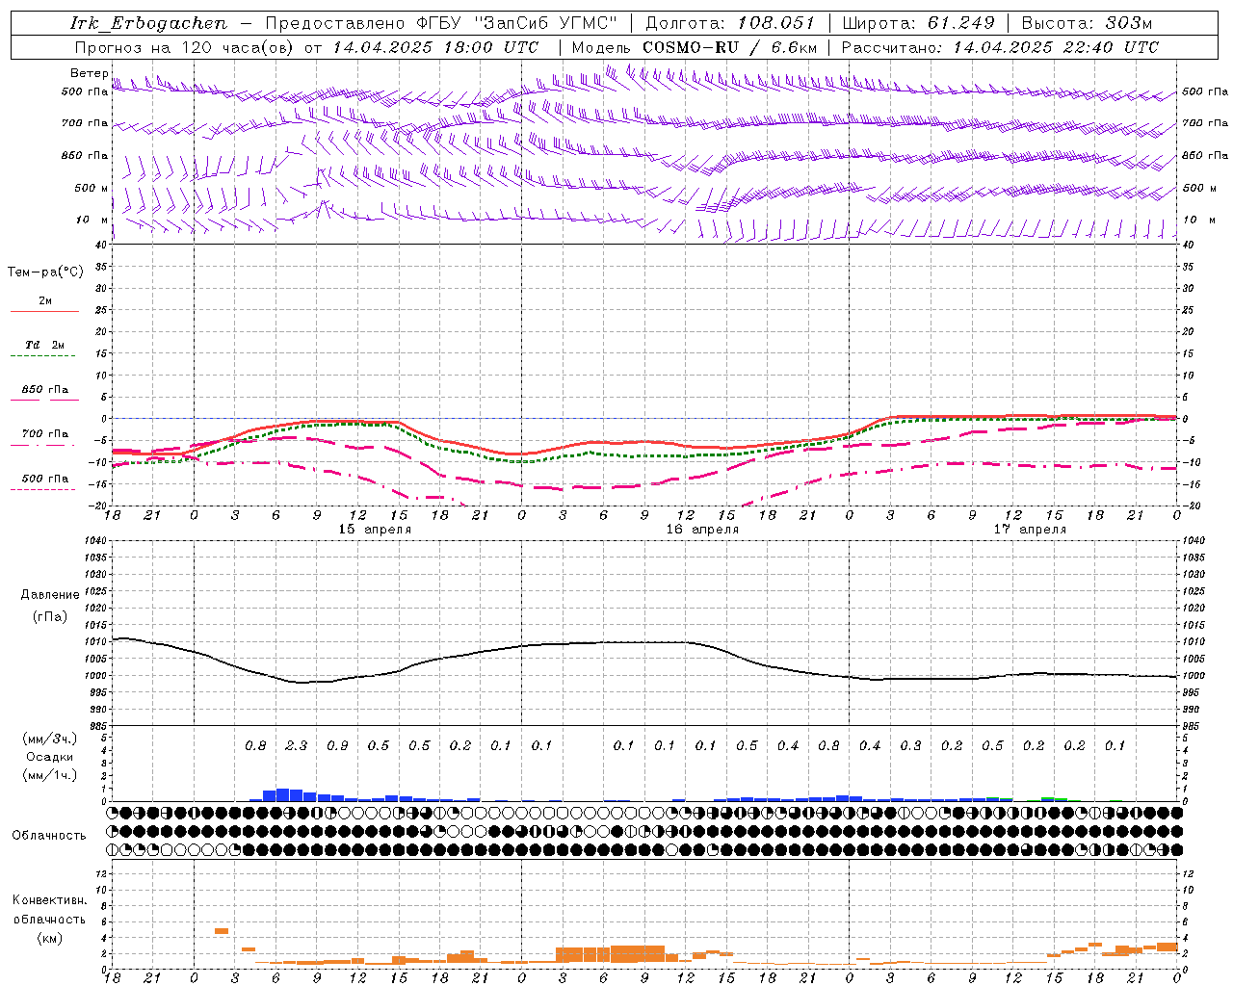Select the Модель COSMO-RU / 6.6км label
This screenshot has width=1233, height=986.
click(694, 47)
